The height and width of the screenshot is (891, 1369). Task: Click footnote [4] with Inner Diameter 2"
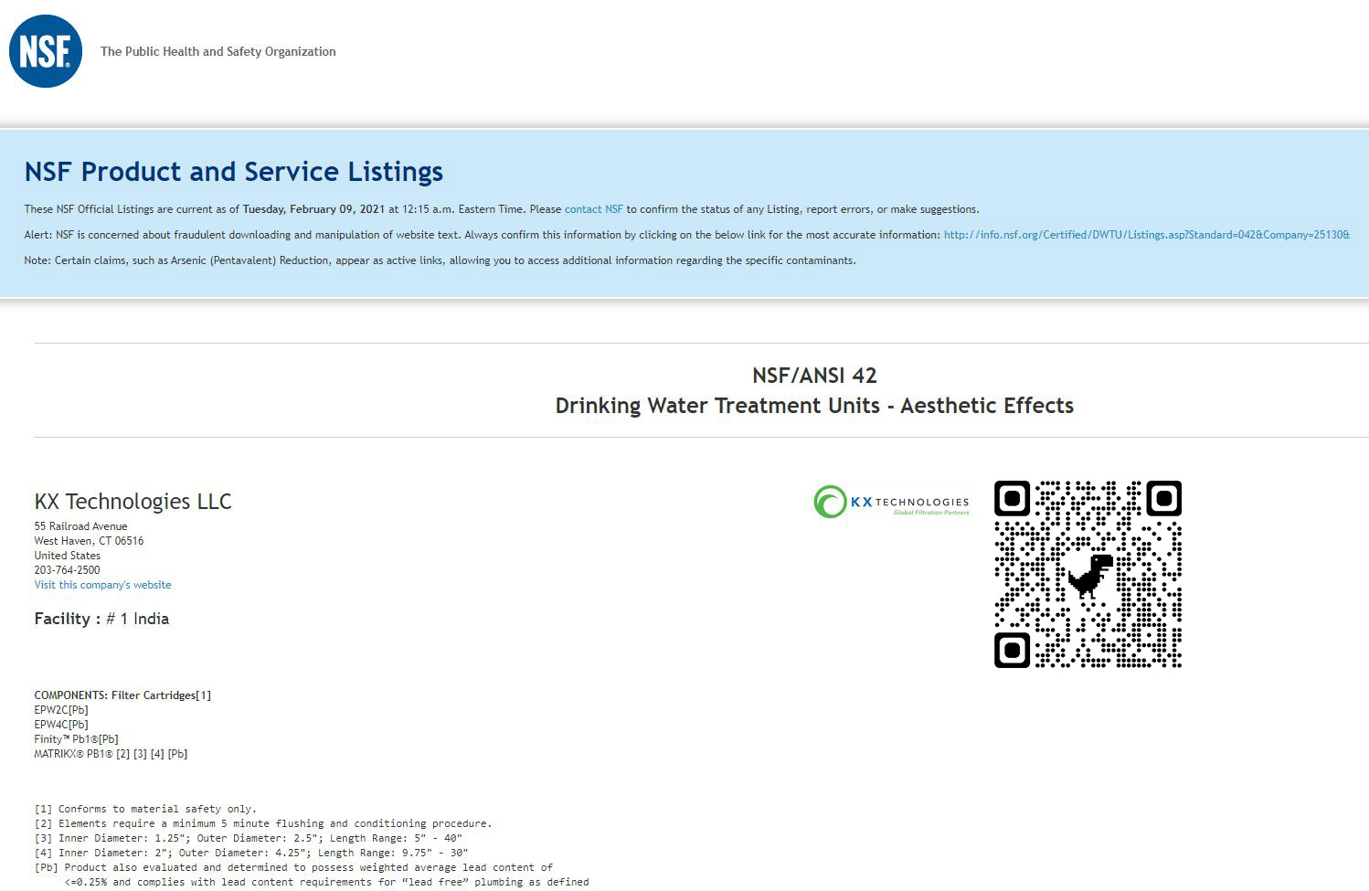(251, 853)
